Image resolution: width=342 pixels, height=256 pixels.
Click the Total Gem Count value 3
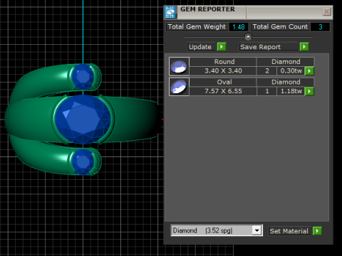pyautogui.click(x=320, y=27)
